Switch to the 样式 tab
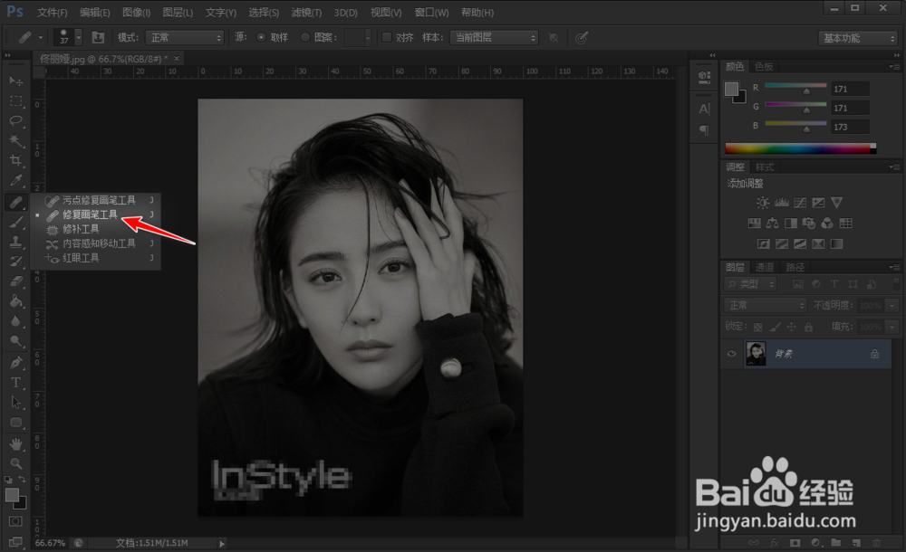 tap(765, 167)
